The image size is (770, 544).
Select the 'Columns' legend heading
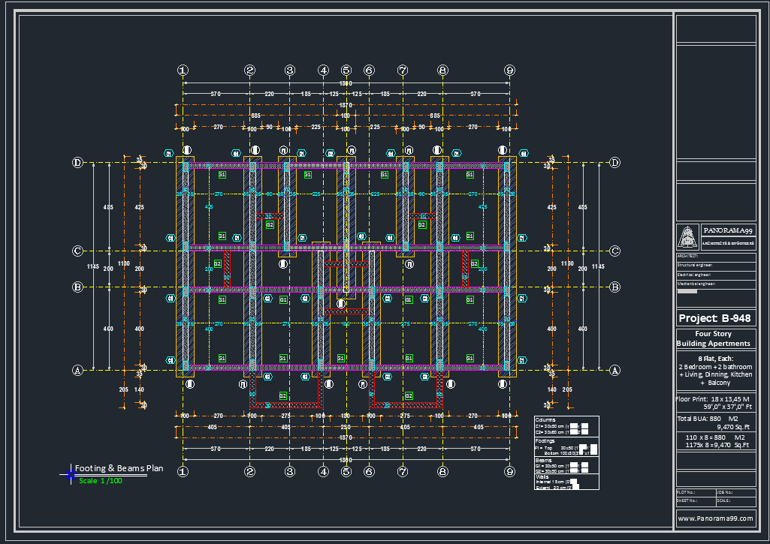545,420
